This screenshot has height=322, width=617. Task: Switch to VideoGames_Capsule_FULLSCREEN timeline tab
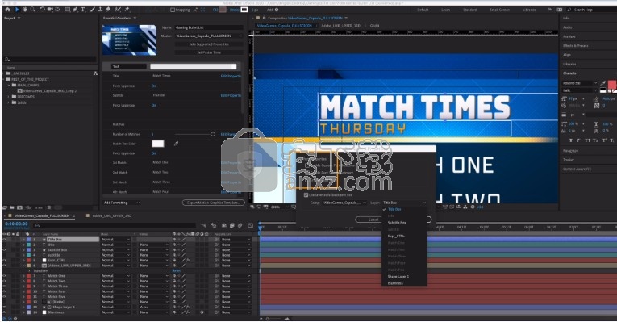click(x=42, y=215)
